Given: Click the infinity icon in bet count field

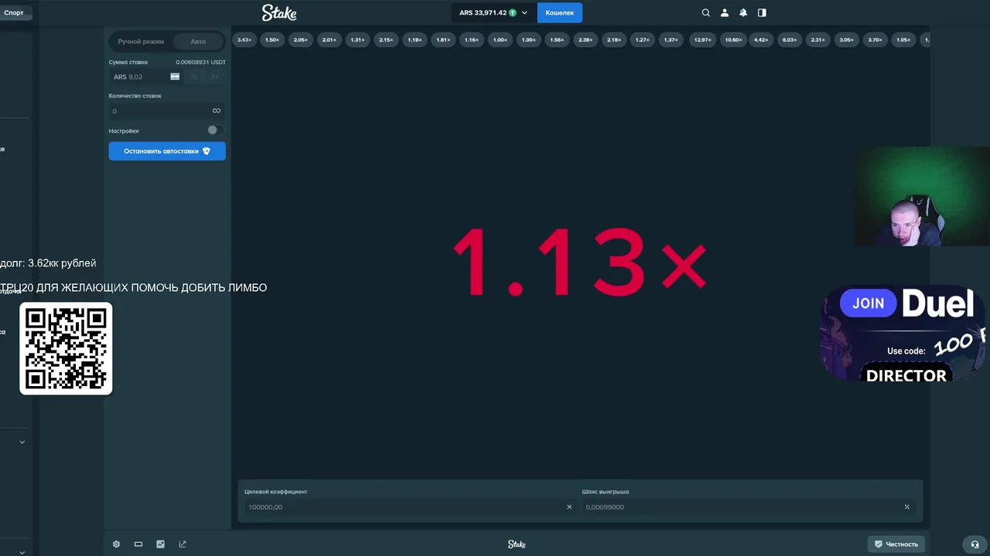Looking at the screenshot, I should (x=217, y=110).
